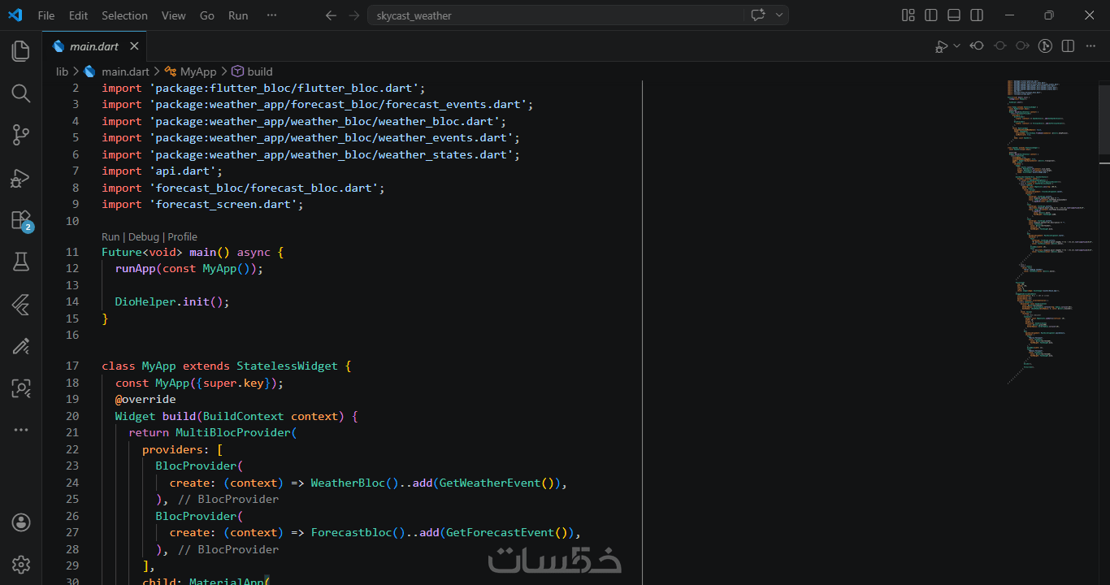Open the Extensions view with badge 2

coord(21,220)
